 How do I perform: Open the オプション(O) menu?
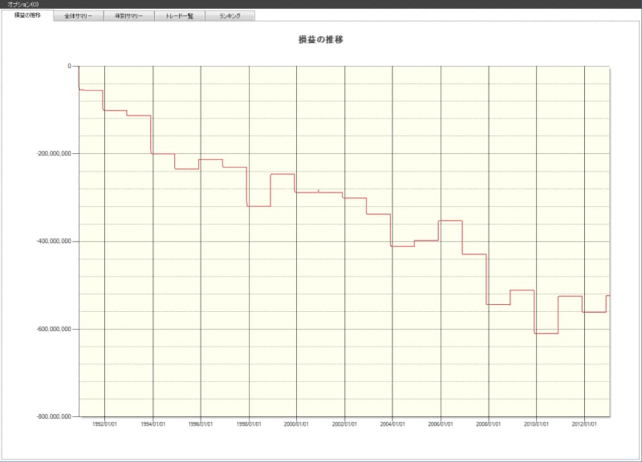[23, 4]
